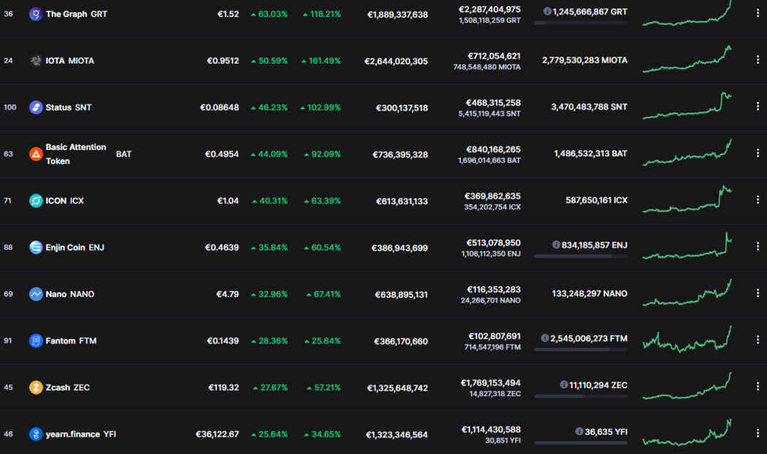This screenshot has height=454, width=767.
Task: Open the ICON 7-day price sparkline
Action: pos(687,199)
